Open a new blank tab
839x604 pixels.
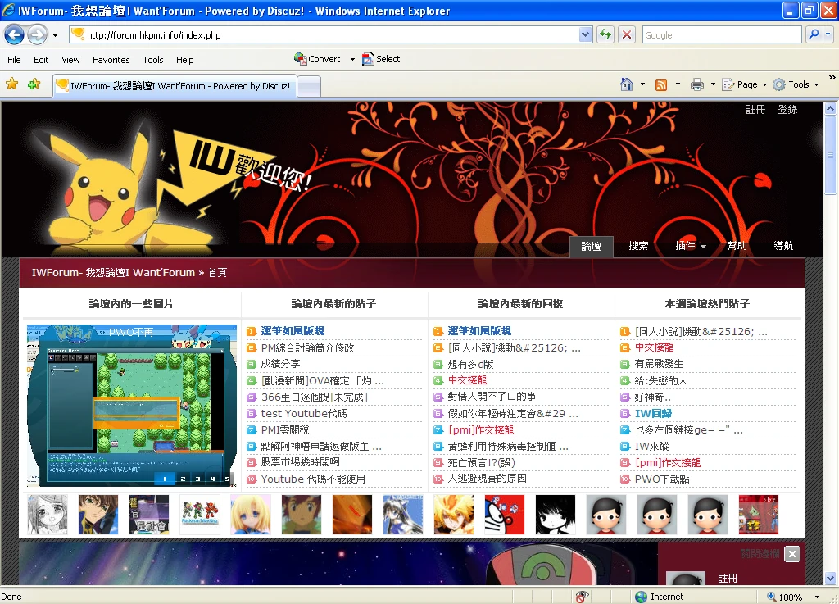(309, 86)
